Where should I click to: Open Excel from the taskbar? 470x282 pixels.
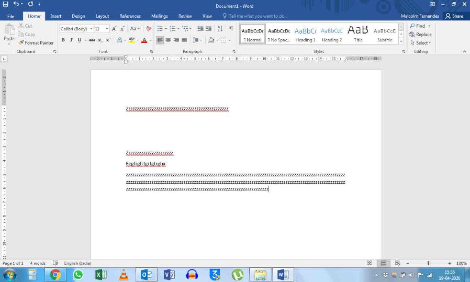click(100, 275)
